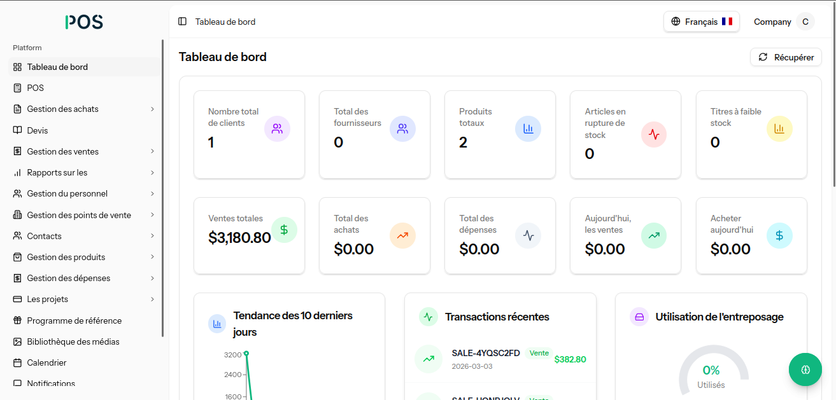This screenshot has height=400, width=836.
Task: Open the Français language dropdown
Action: [x=701, y=22]
